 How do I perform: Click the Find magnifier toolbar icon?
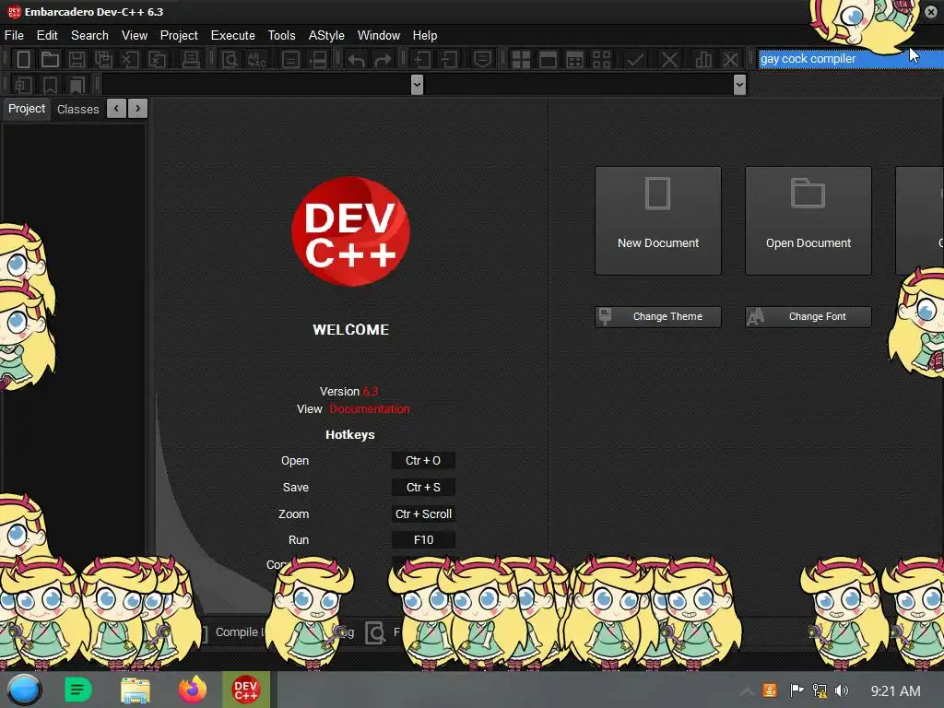tap(230, 60)
